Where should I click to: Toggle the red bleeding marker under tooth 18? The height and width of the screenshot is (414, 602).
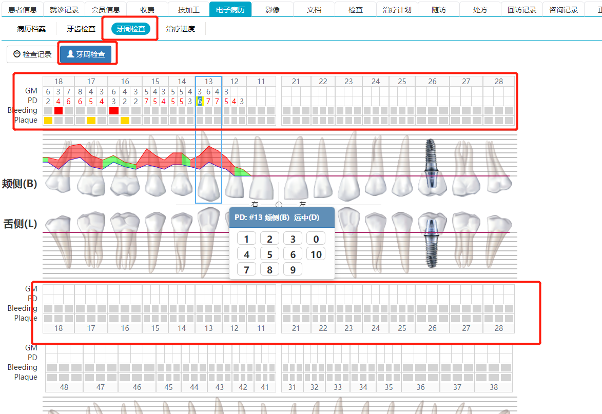(59, 111)
